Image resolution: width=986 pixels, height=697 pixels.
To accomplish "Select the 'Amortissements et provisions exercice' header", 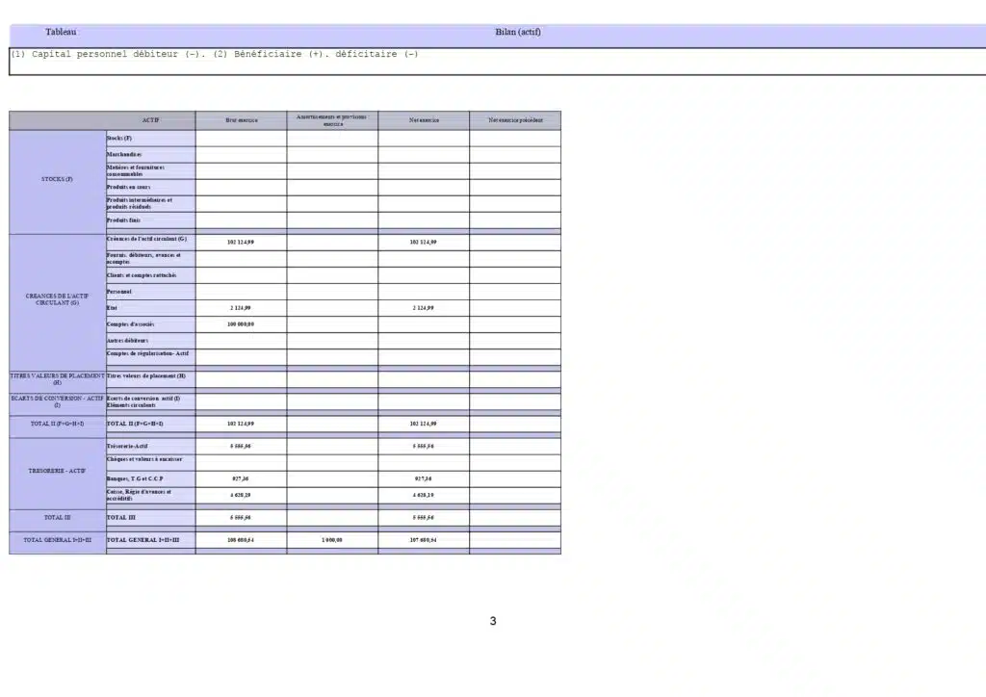I will 332,120.
